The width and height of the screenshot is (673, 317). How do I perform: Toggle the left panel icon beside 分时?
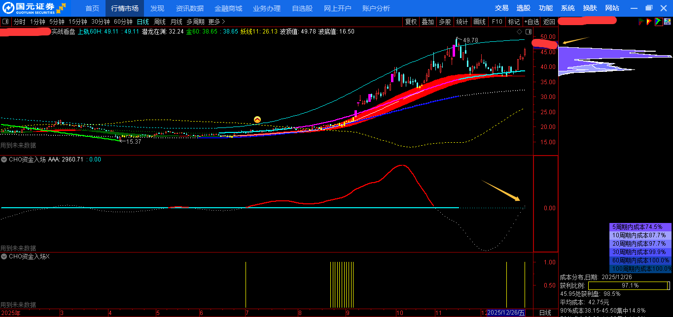[5, 22]
